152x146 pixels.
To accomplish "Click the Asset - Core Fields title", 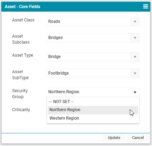I will pos(22,7).
